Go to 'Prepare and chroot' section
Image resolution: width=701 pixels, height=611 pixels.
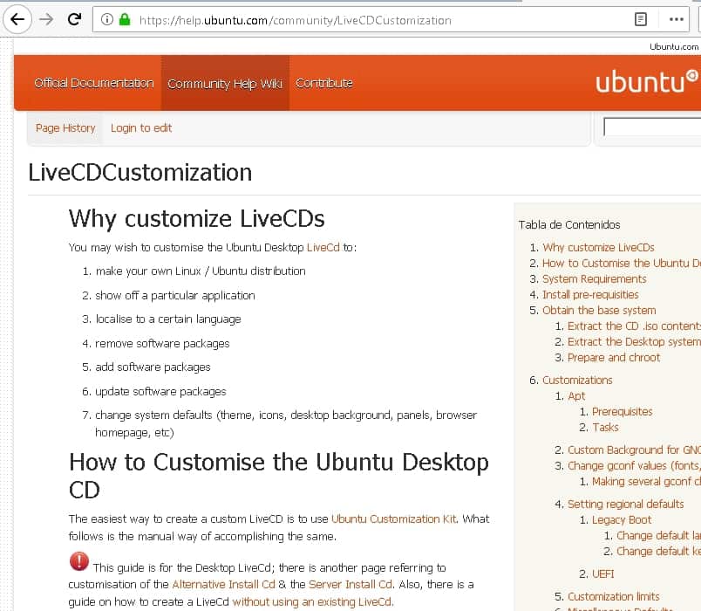[614, 358]
